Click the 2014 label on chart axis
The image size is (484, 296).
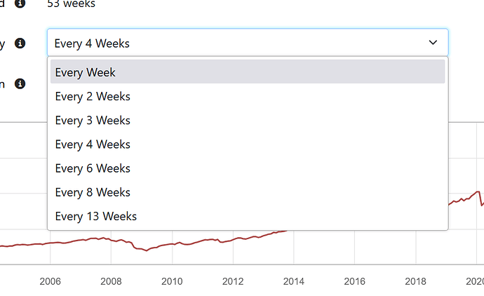[x=294, y=281]
